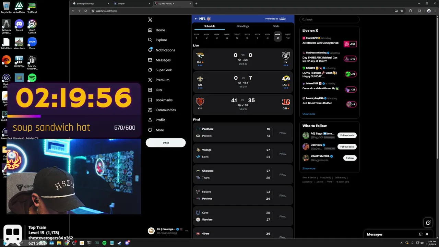The image size is (439, 247).
Task: Open Ubisoft Connect desktop shortcut
Action: click(x=32, y=26)
